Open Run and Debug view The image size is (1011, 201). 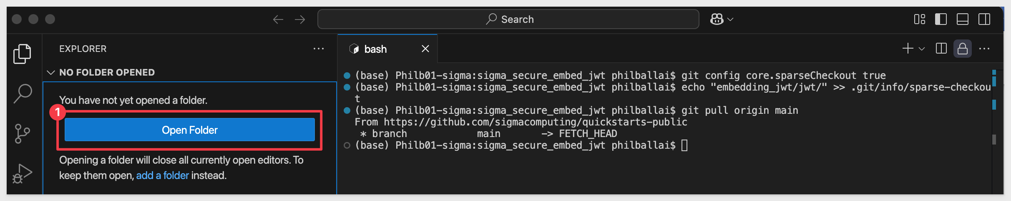(x=22, y=174)
